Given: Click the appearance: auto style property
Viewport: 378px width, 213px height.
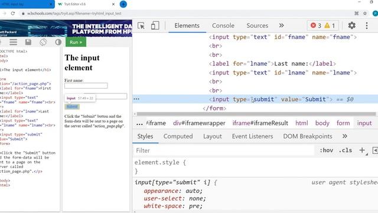Looking at the screenshot, I should (x=173, y=191).
